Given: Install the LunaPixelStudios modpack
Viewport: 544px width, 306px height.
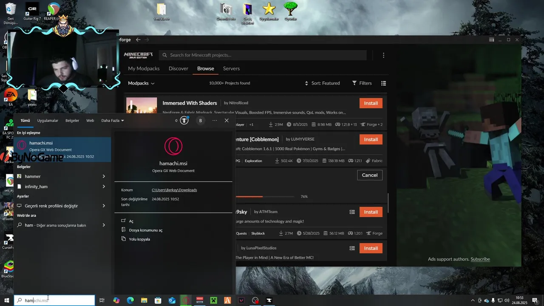Looking at the screenshot, I should pos(371,248).
